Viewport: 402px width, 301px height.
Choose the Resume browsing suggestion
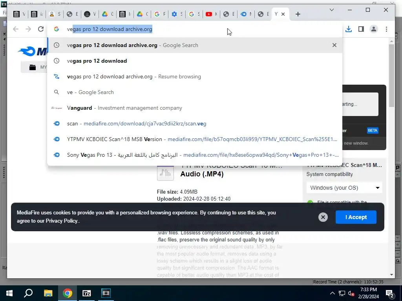tap(195, 76)
